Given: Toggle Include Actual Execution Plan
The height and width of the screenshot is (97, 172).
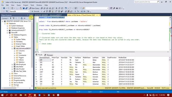Looking at the screenshot, I should (x=56, y=11).
